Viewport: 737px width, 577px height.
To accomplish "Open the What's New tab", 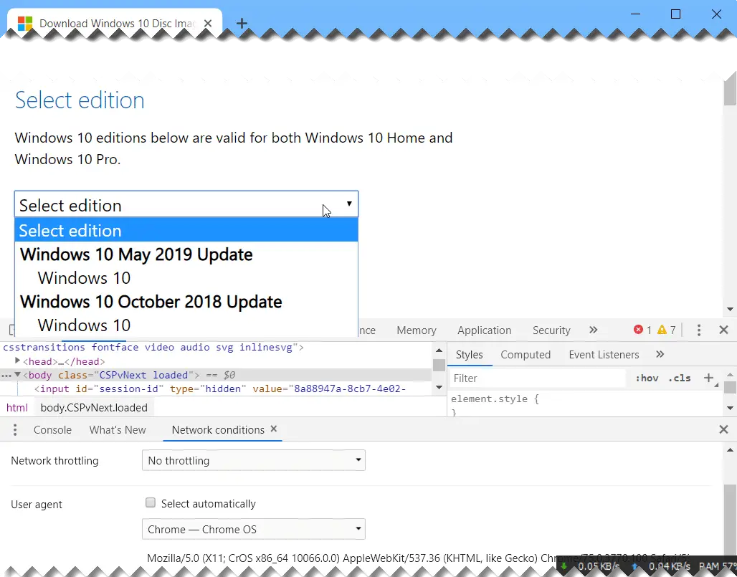I will (x=118, y=429).
